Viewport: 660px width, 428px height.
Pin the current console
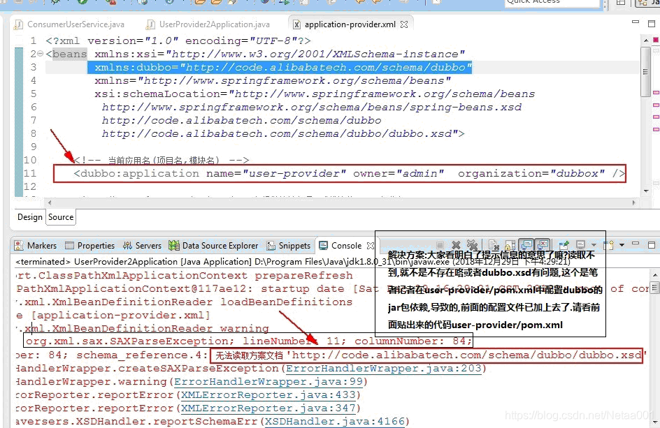(564, 244)
